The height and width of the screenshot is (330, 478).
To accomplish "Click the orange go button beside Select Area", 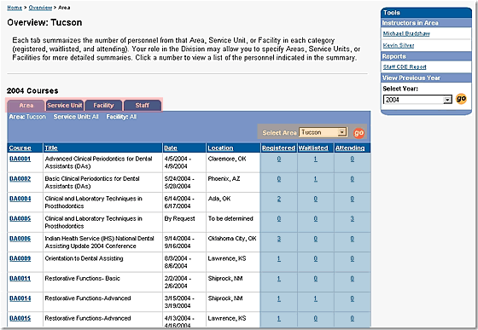I will (x=358, y=133).
